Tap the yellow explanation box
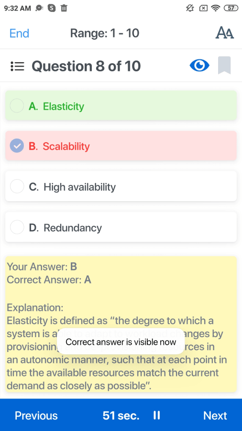The image size is (242, 431). pos(121,324)
